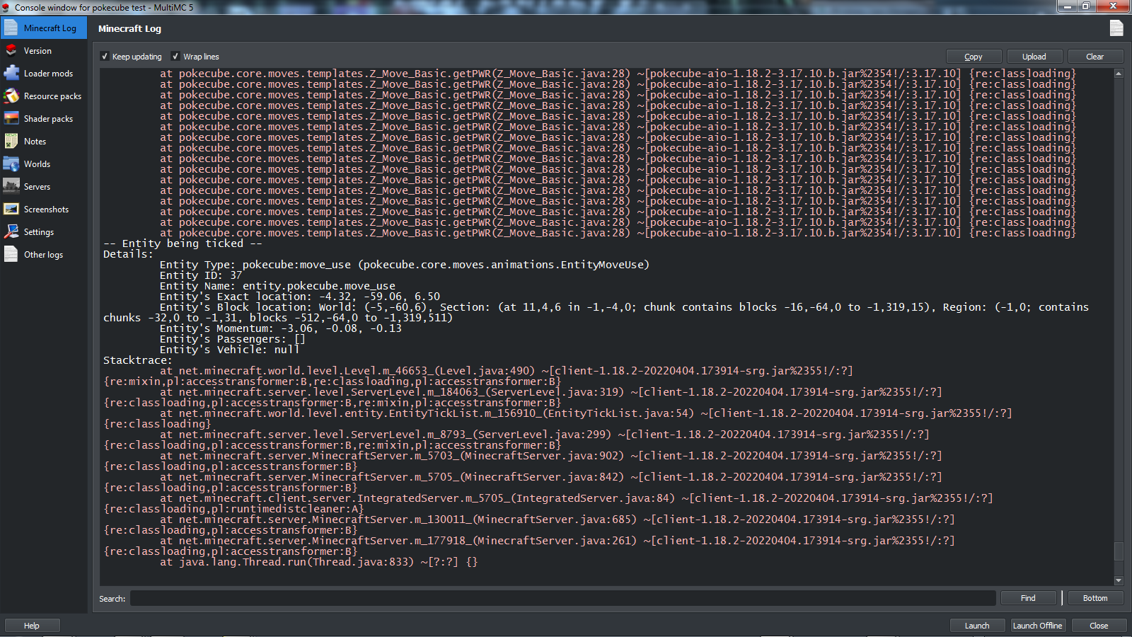Switch to the Screenshots page

click(46, 210)
